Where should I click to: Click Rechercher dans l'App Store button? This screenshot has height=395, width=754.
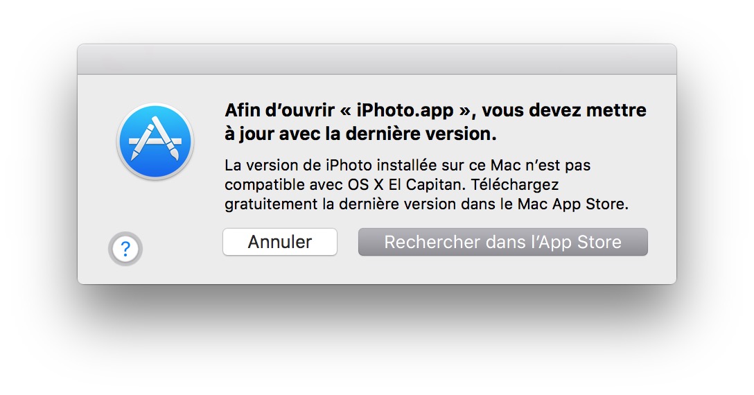tap(502, 243)
